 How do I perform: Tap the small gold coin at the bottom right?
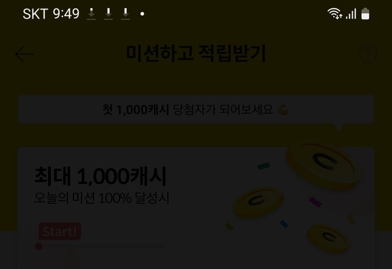[x=328, y=238]
